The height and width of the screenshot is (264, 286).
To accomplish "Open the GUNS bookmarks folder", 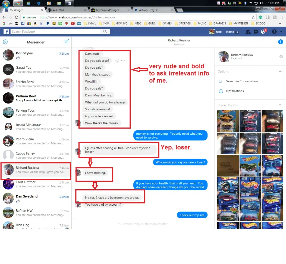I will pos(149,23).
